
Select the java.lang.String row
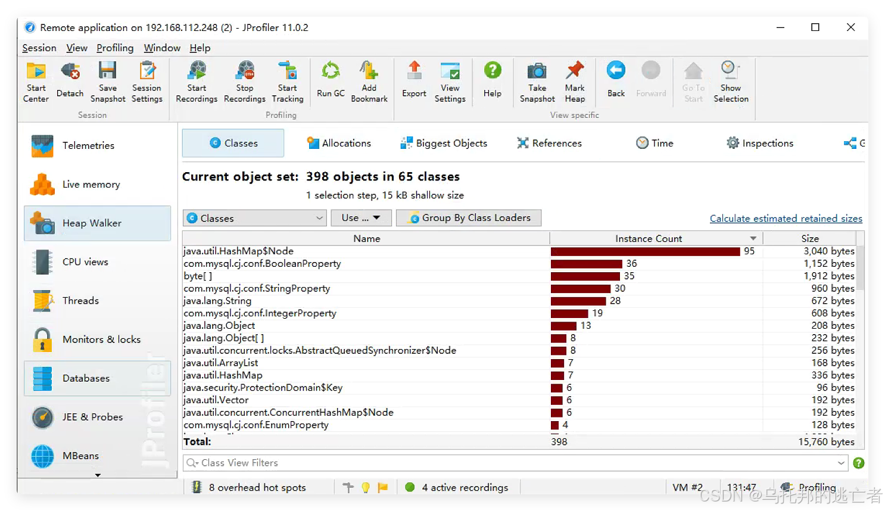519,301
